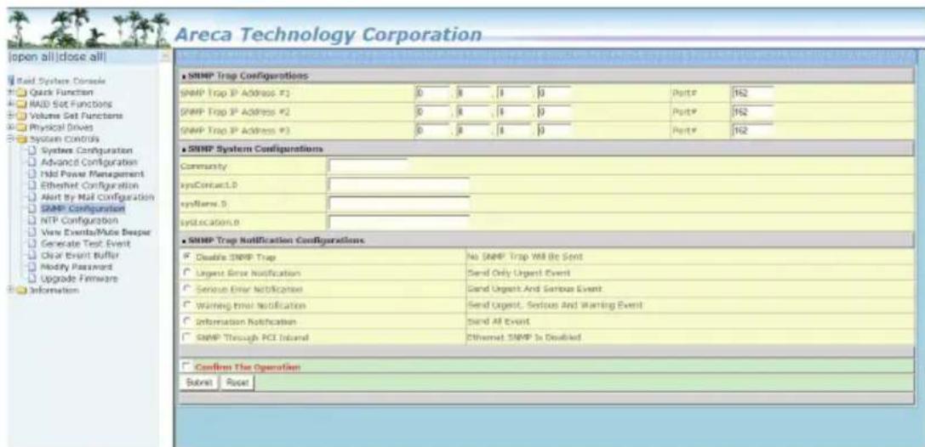Click the page icon beside Hdd Power Management
The height and width of the screenshot is (447, 925).
point(33,173)
